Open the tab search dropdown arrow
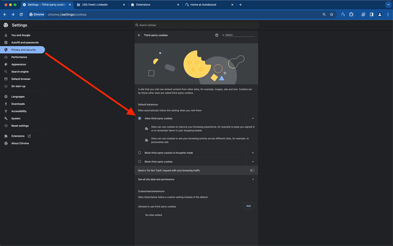Screen dimensions: 393x246 pos(388,5)
